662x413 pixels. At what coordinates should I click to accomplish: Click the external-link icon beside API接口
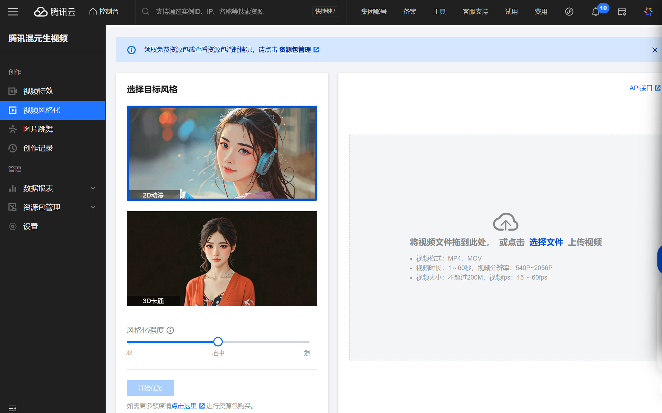(658, 88)
